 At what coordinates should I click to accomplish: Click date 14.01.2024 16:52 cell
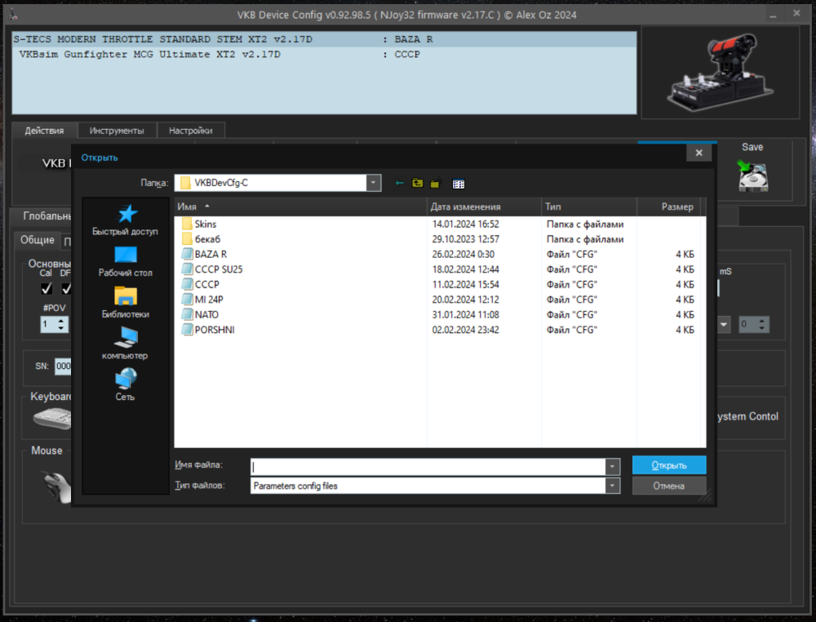[x=466, y=224]
